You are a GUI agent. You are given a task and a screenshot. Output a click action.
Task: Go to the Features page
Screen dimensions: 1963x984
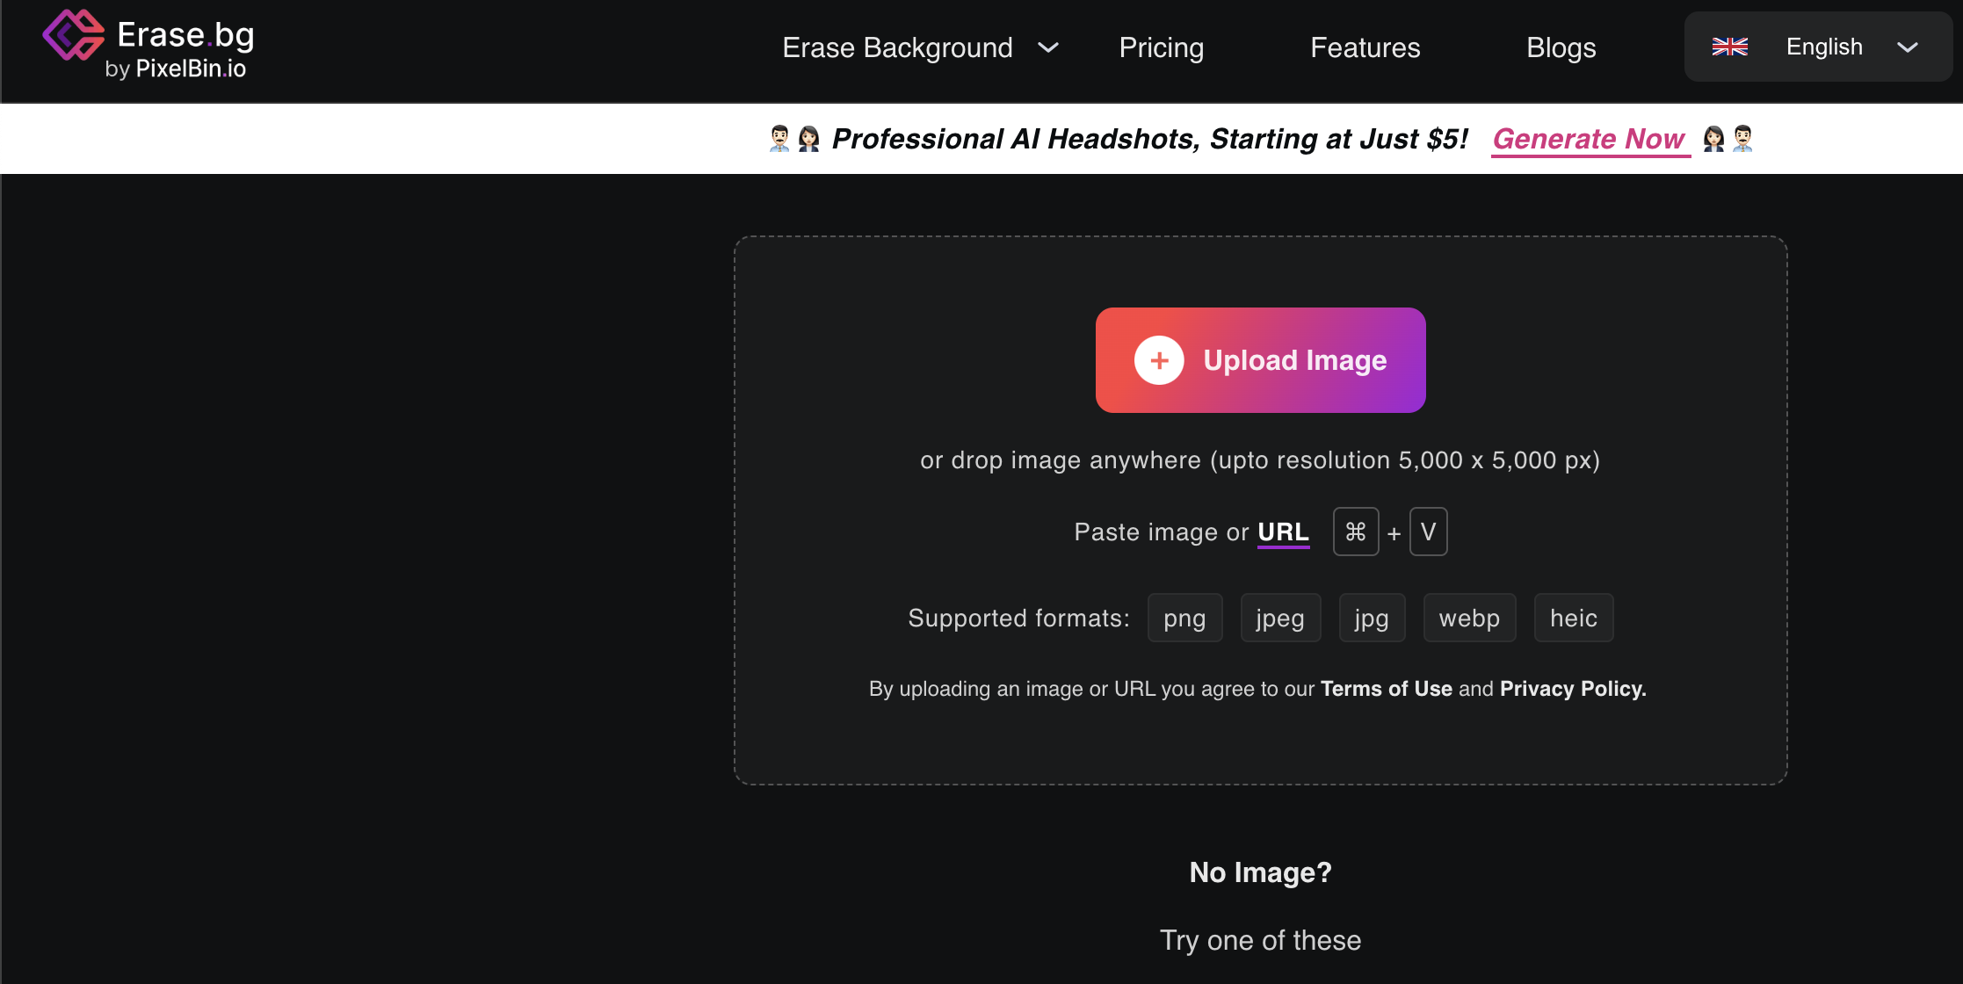point(1365,47)
